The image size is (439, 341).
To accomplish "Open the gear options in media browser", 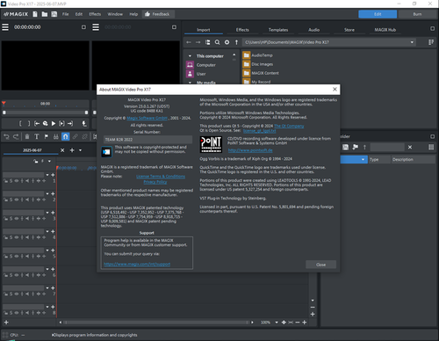I will point(227,42).
